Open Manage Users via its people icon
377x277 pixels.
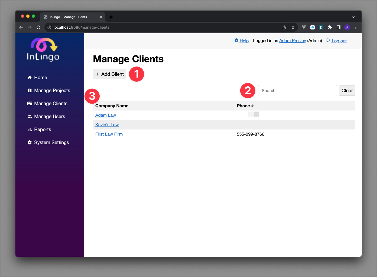[30, 116]
